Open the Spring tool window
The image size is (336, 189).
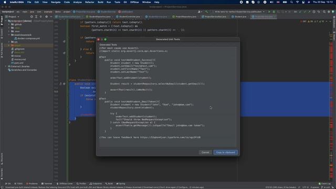[x=121, y=184]
